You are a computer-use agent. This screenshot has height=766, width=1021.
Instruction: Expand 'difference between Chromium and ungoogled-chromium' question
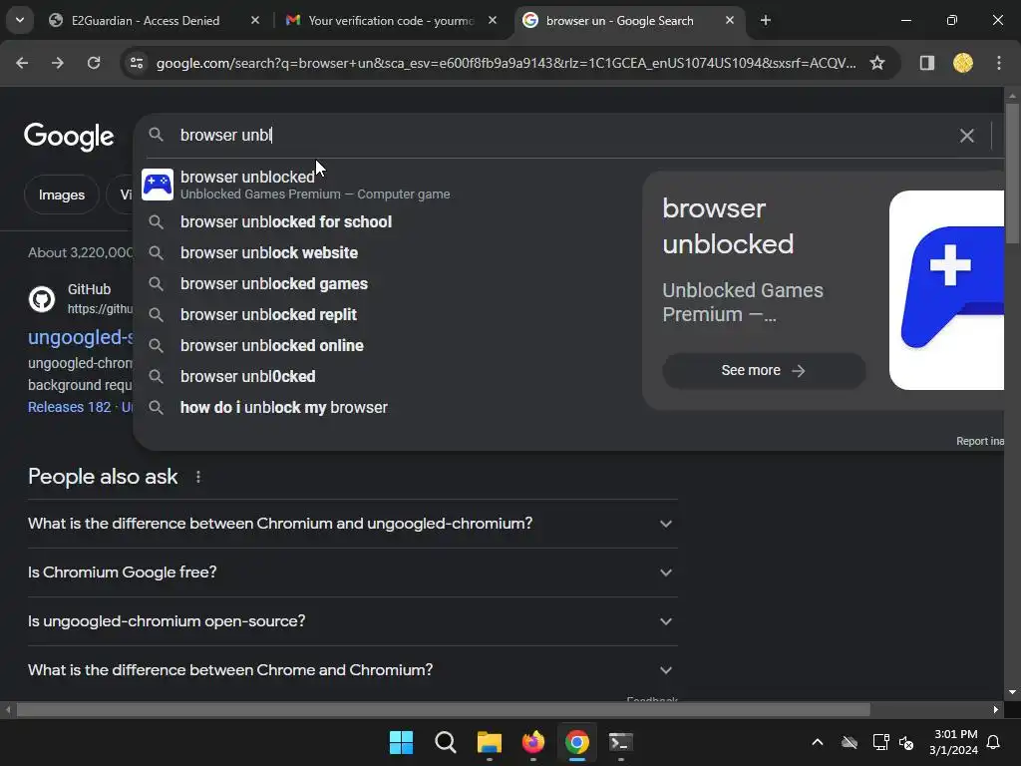tap(352, 524)
